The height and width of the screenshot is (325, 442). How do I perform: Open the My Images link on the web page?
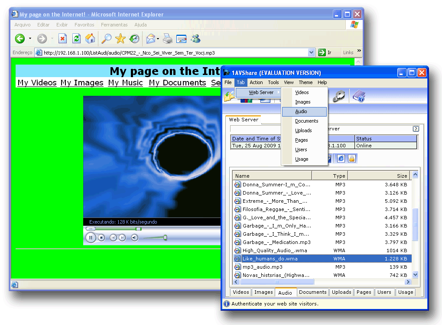82,83
